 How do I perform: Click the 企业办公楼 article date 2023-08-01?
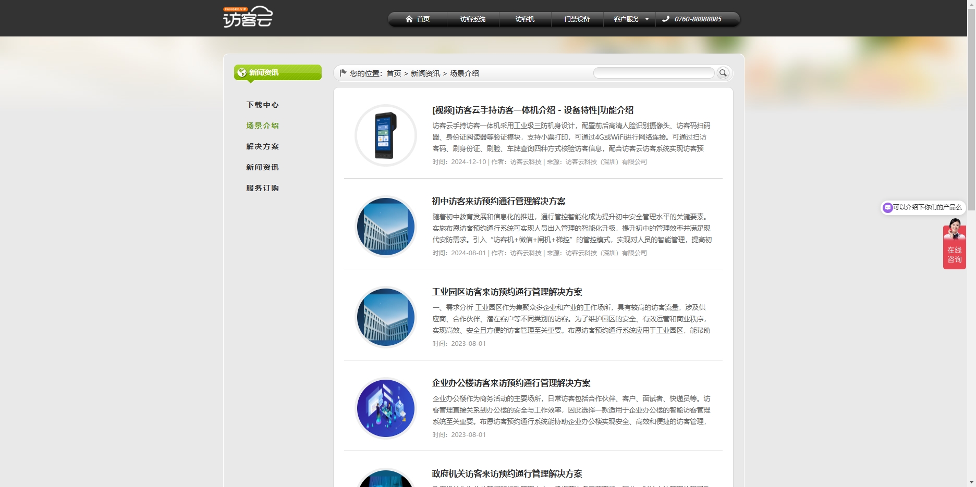tap(459, 435)
